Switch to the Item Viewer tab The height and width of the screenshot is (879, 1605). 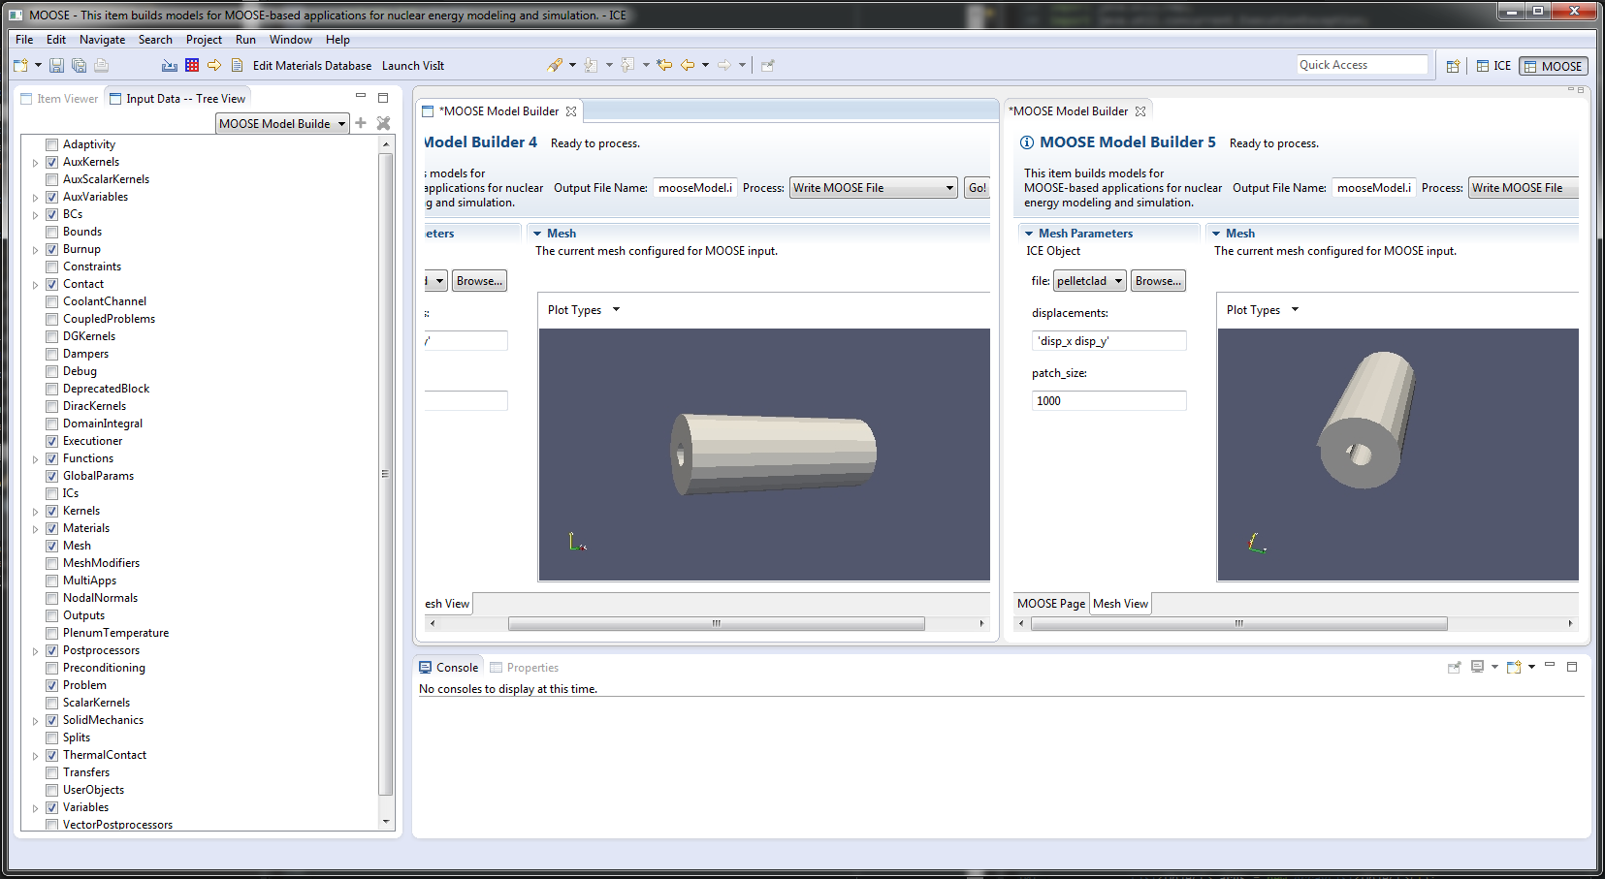[x=58, y=99]
